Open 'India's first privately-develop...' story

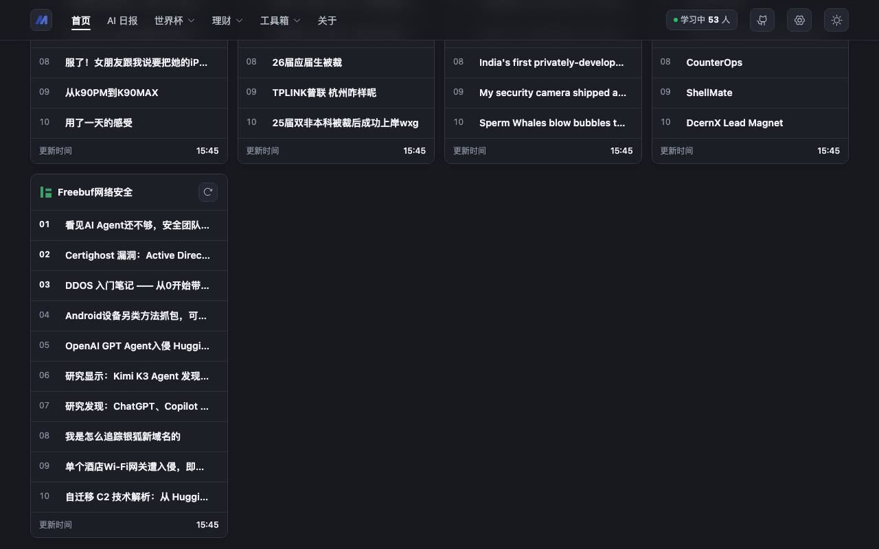(x=543, y=62)
